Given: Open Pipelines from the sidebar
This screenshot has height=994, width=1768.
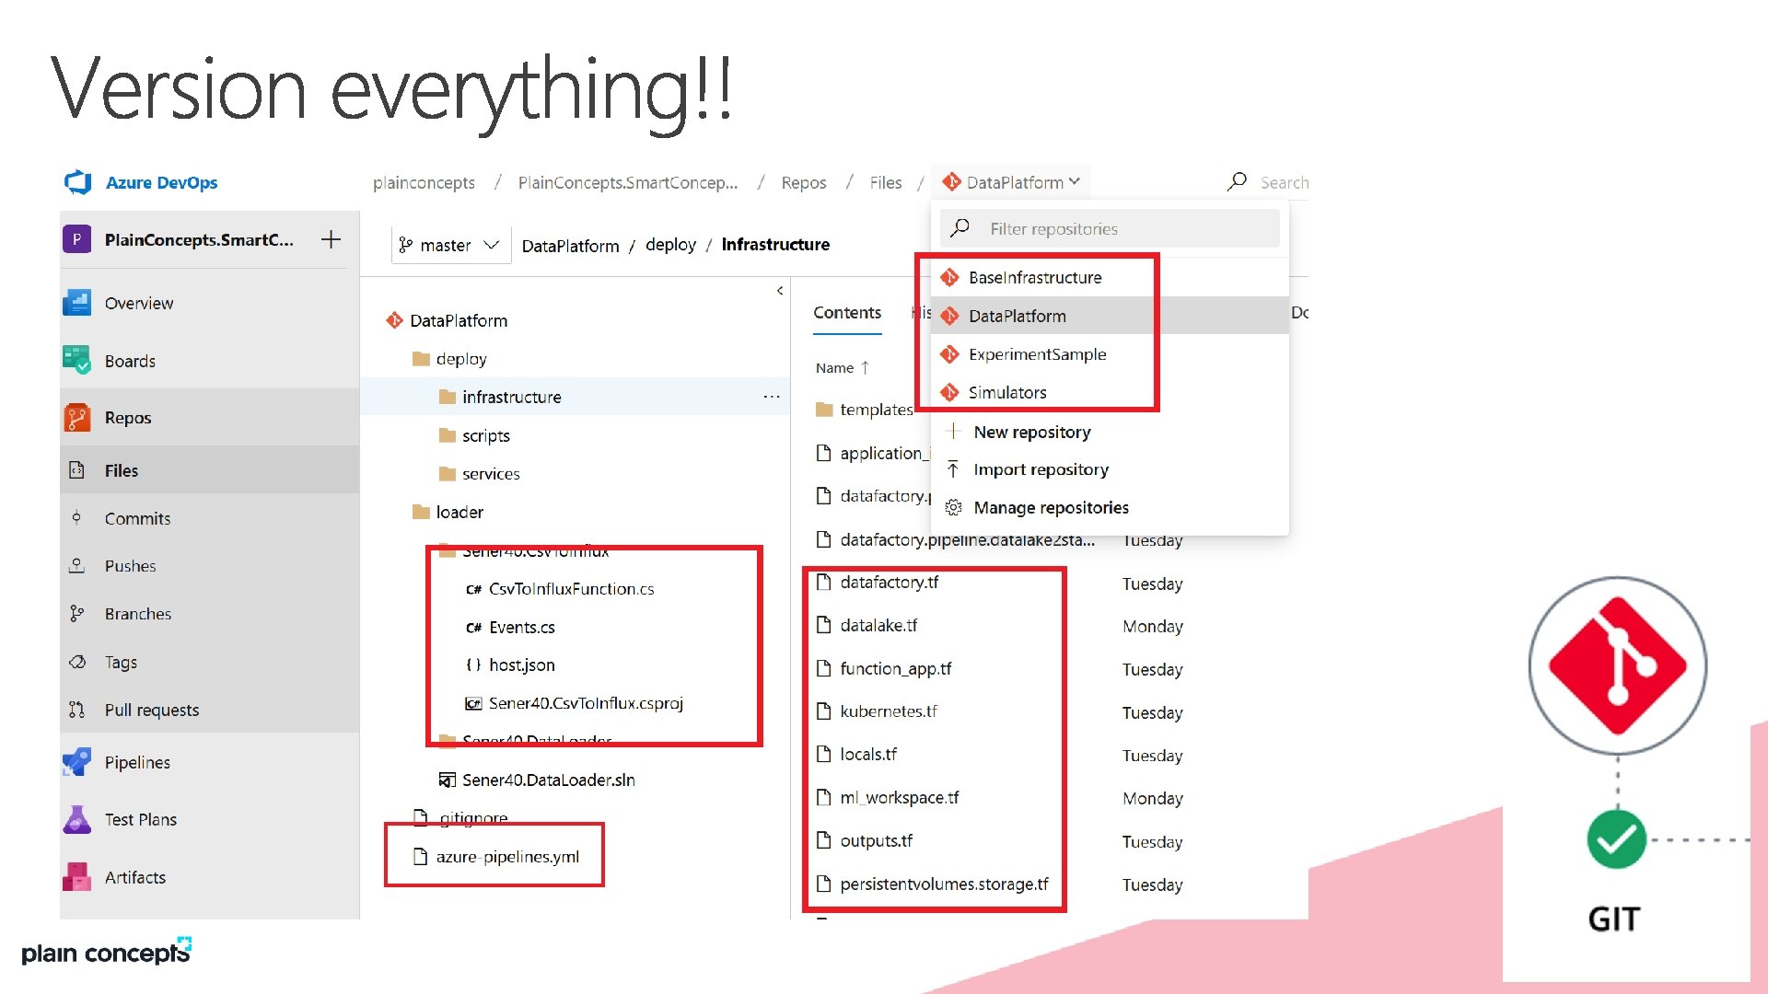Looking at the screenshot, I should tap(136, 762).
